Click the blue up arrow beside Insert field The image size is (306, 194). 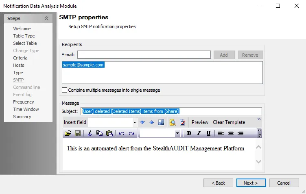(x=152, y=122)
